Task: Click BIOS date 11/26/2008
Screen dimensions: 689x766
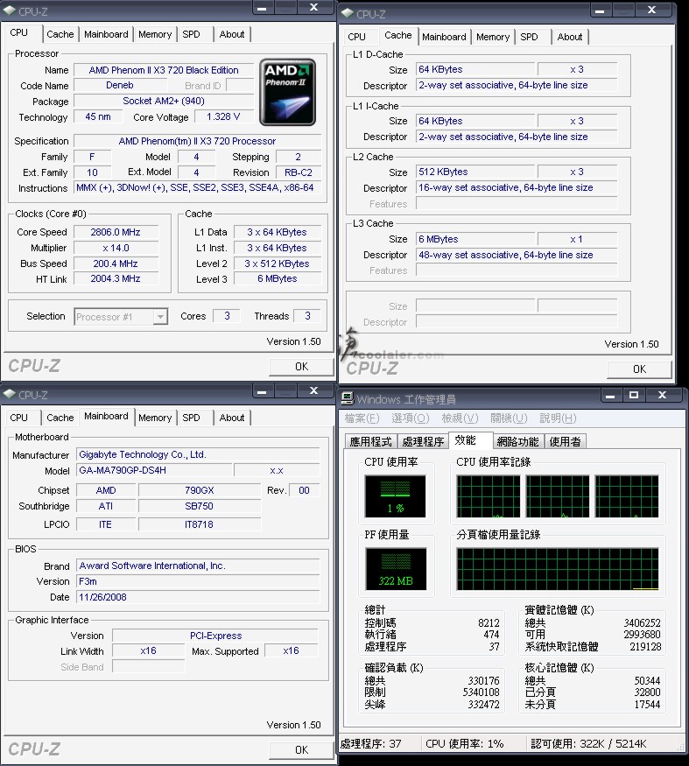Action: pos(198,597)
